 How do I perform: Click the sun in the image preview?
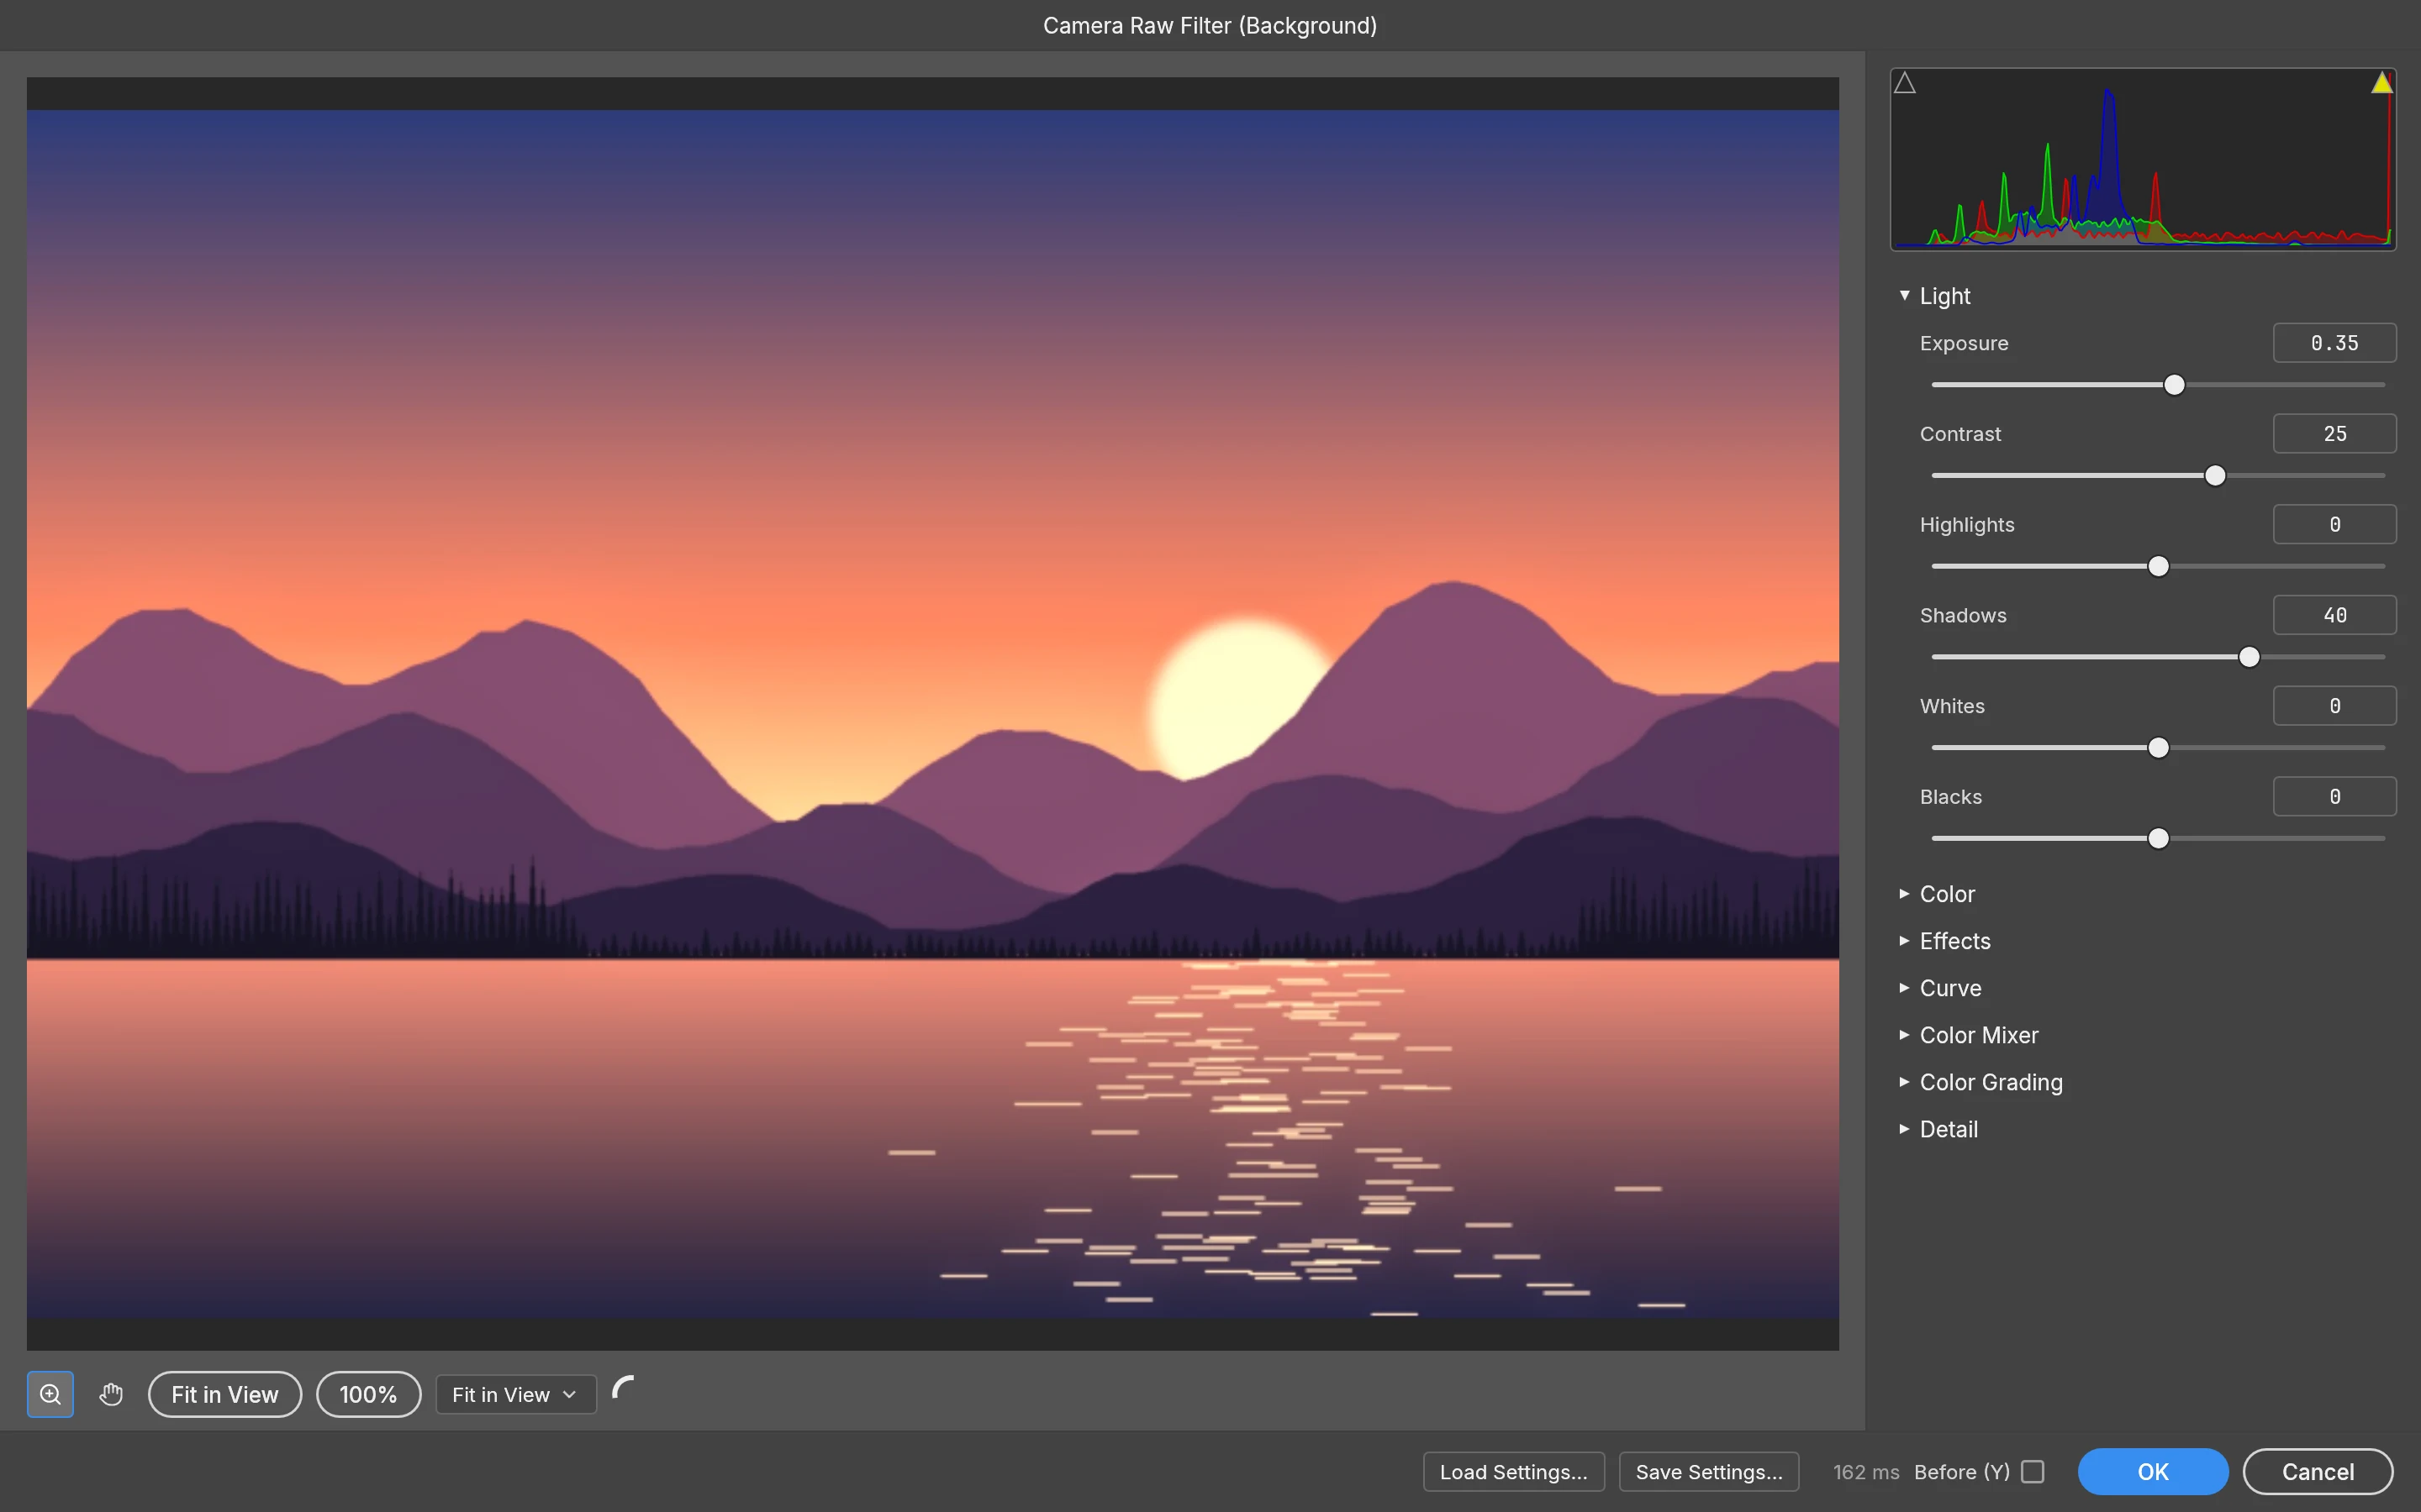1236,700
